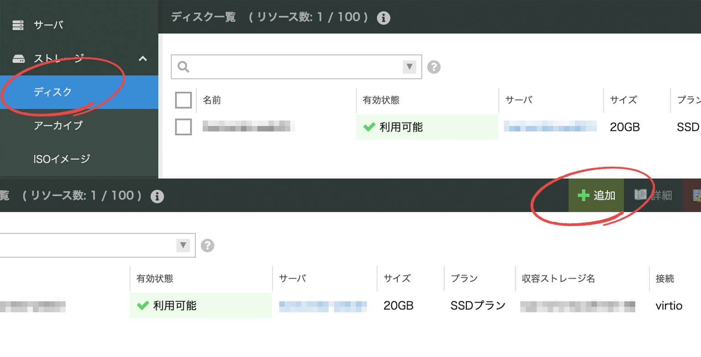Click the virtio connection cell
This screenshot has width=701, height=357.
[669, 306]
